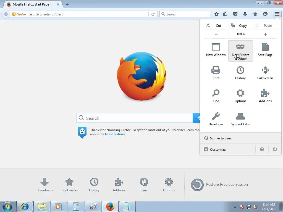Show bookmarks list icon in toolbar
Image resolution: width=283 pixels, height=212 pixels.
coord(225,14)
